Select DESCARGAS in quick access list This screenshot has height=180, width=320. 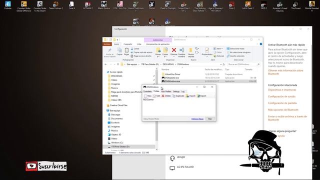[x=116, y=76]
